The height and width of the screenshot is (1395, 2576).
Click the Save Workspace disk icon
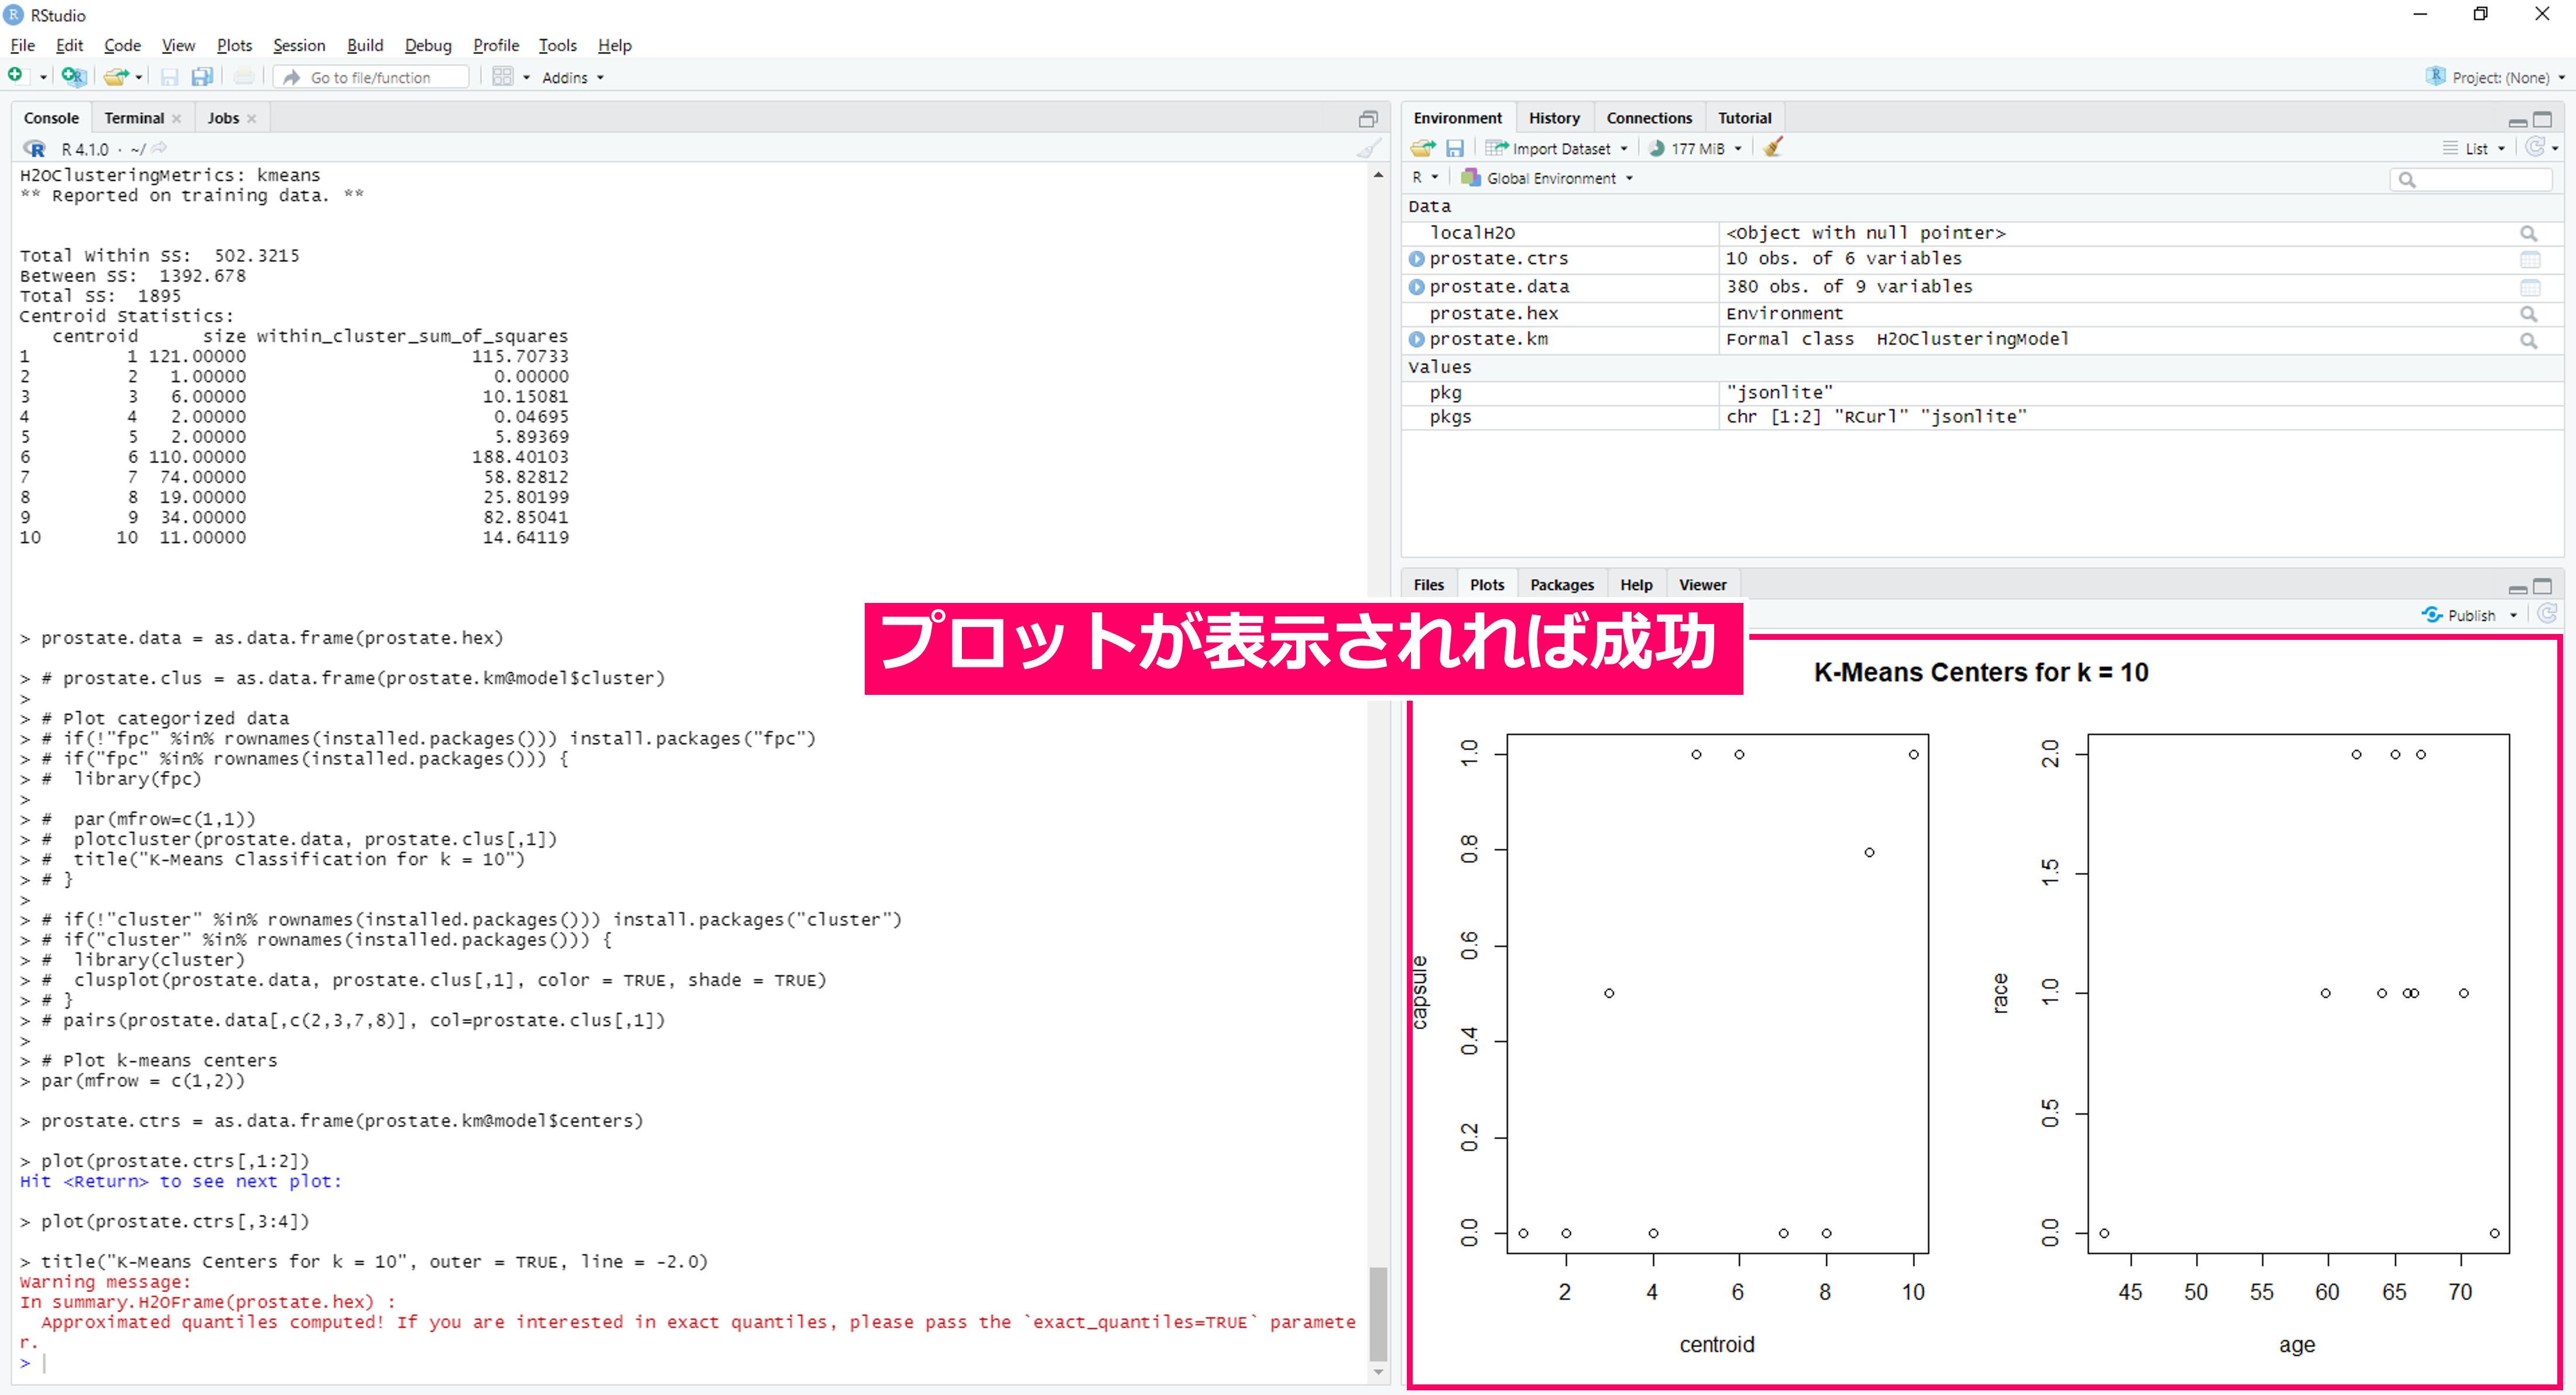tap(1455, 148)
